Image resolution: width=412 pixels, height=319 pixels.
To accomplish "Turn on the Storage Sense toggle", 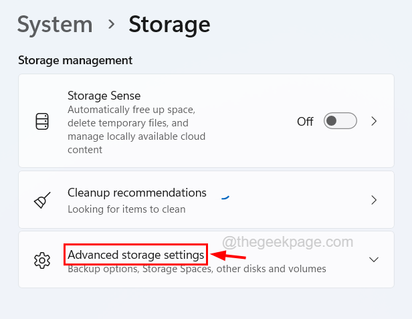I will tap(340, 122).
